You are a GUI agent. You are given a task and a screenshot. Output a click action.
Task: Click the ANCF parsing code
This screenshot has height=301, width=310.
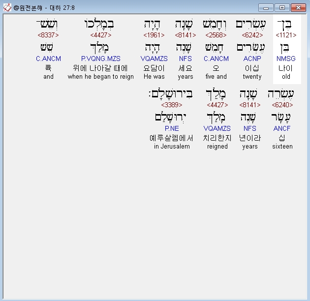pos(282,128)
